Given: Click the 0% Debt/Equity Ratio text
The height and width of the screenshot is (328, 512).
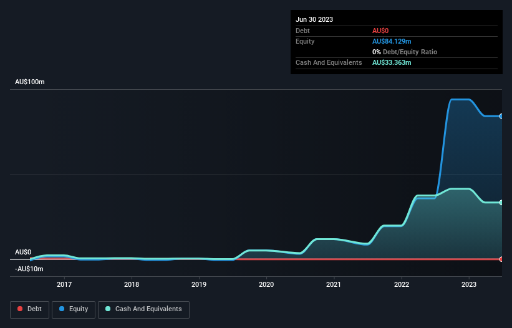Looking at the screenshot, I should [405, 52].
